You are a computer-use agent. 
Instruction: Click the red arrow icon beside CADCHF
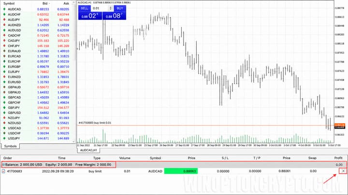[x=4, y=35]
